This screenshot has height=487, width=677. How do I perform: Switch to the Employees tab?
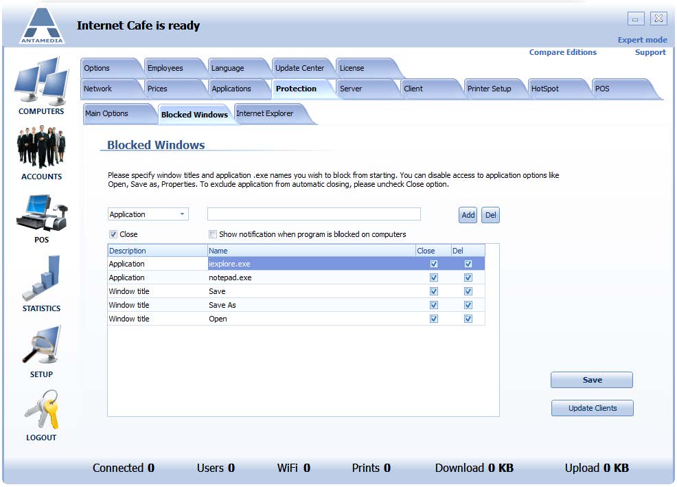(174, 68)
